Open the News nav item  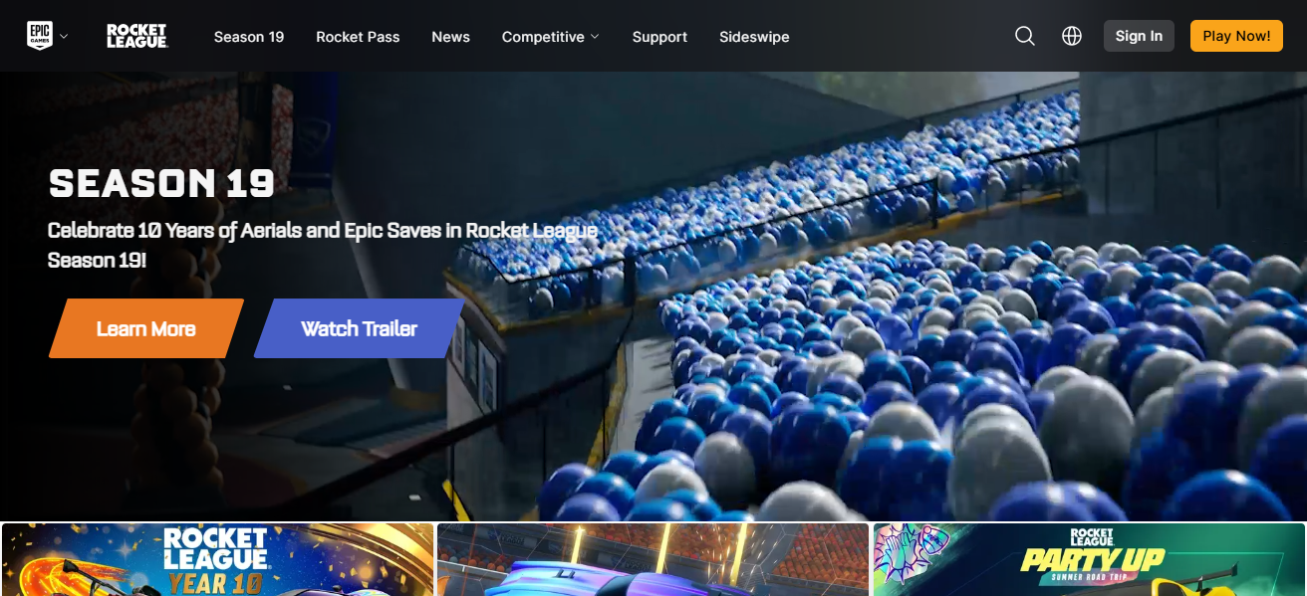(450, 37)
